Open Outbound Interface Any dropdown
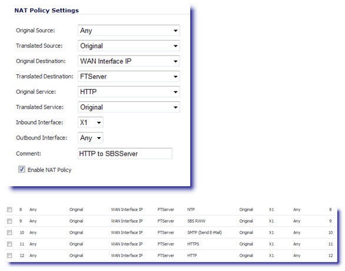The height and width of the screenshot is (271, 345). click(x=91, y=138)
